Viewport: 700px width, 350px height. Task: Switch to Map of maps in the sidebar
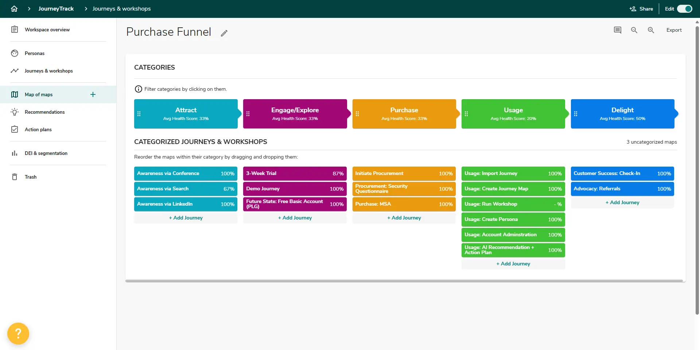tap(38, 94)
